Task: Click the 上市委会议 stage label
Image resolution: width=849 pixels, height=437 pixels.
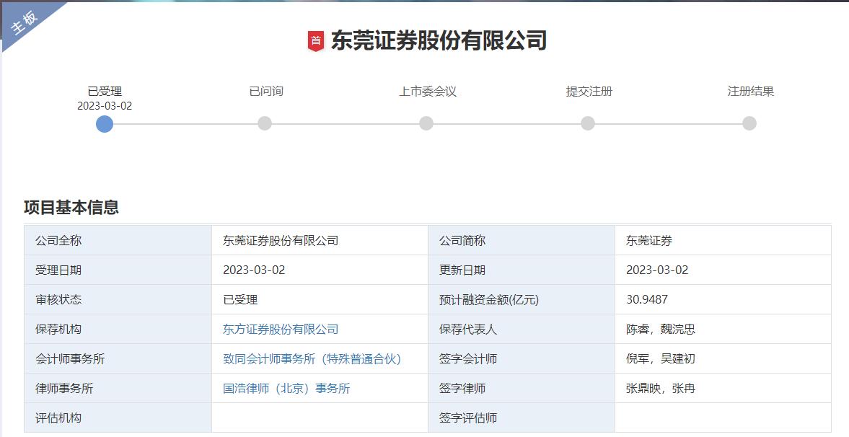Action: coord(427,92)
